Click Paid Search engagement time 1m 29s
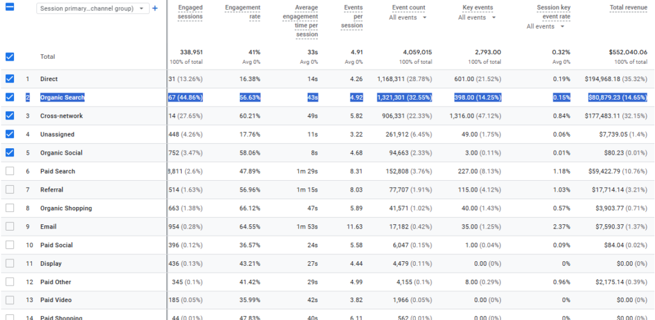The height and width of the screenshot is (320, 655). (308, 171)
